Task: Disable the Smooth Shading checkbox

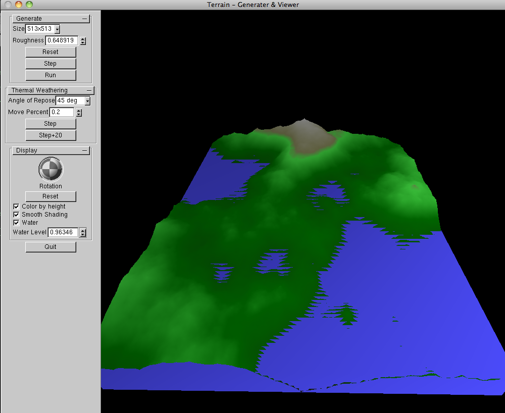Action: click(16, 215)
